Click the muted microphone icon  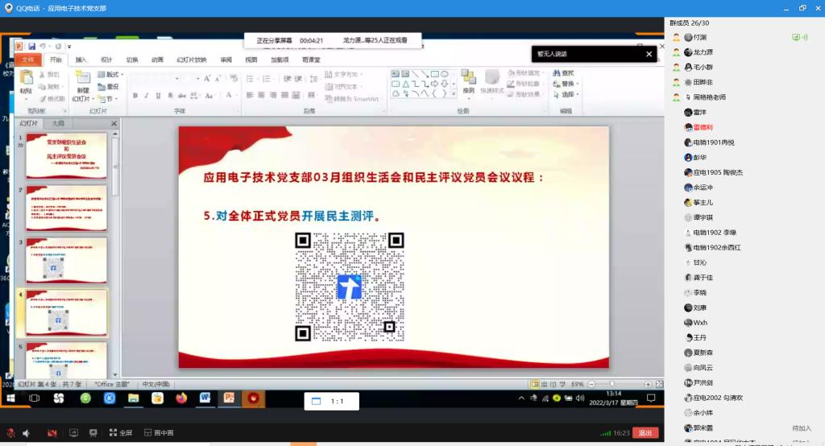pyautogui.click(x=10, y=433)
